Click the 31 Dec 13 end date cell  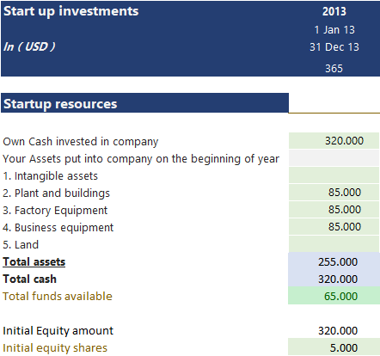click(334, 47)
